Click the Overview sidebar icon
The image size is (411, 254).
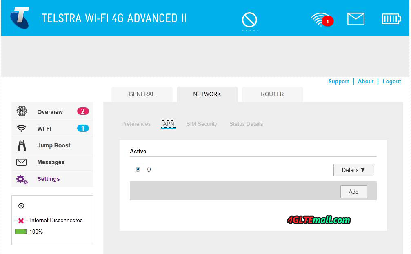[x=22, y=111]
